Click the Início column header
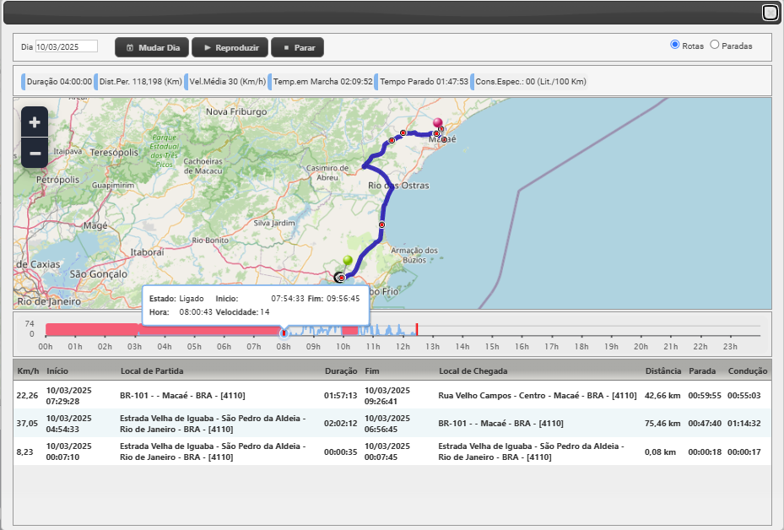 [x=57, y=371]
